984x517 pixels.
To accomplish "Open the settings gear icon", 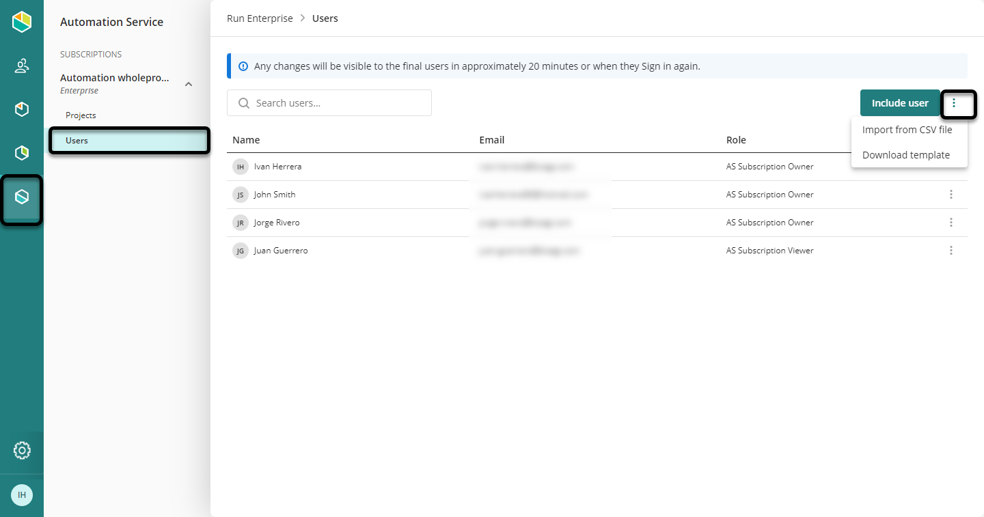I will pos(22,451).
